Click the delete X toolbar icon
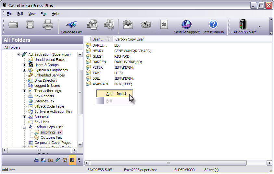274x174 pixels. (164, 24)
